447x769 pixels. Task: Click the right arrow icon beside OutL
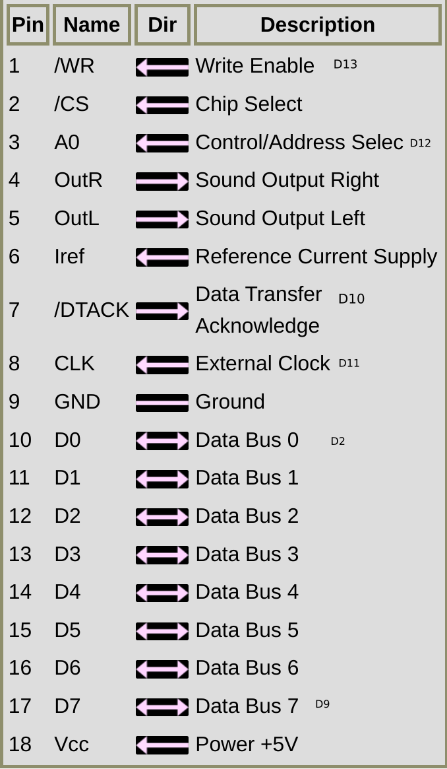[x=162, y=219]
